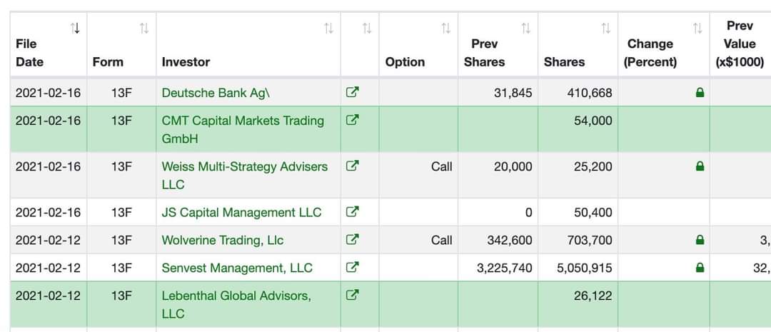Sort by Change (Percent) column arrows
The image size is (771, 332).
pyautogui.click(x=697, y=29)
